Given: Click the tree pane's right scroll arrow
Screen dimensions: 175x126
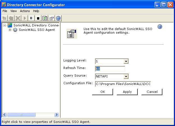Looking at the screenshot, I should click(56, 114).
